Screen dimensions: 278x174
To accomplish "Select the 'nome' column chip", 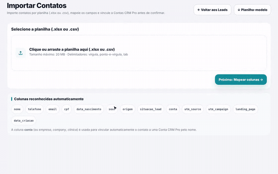I will pyautogui.click(x=17, y=109).
